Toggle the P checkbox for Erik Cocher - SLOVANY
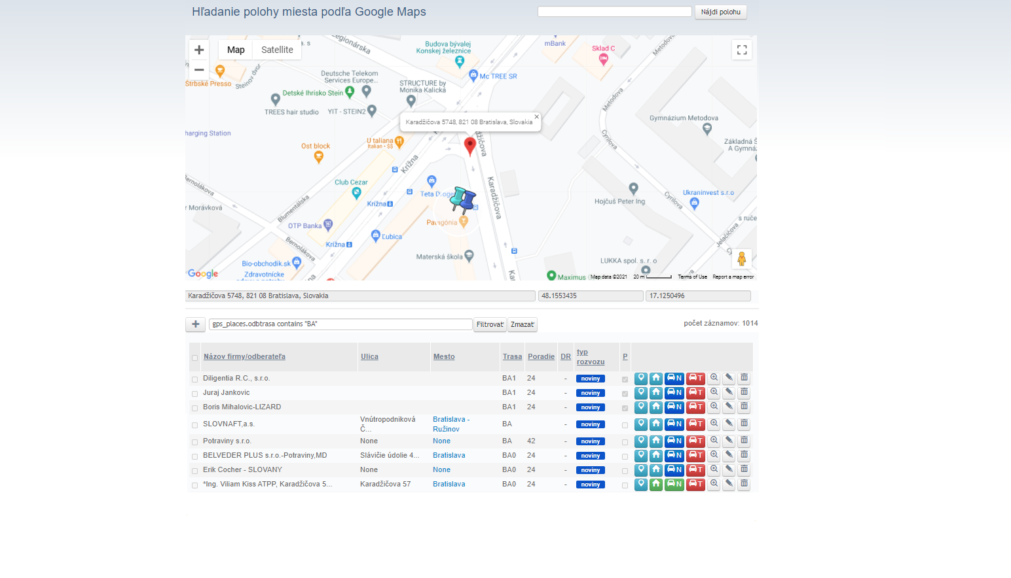 tap(625, 471)
